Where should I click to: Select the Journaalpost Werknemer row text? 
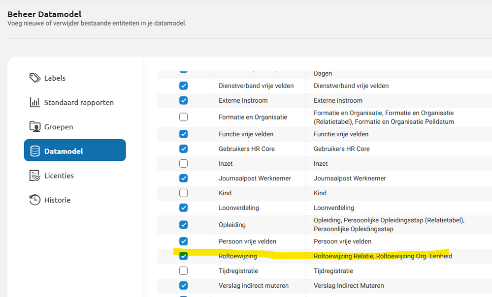pyautogui.click(x=255, y=178)
